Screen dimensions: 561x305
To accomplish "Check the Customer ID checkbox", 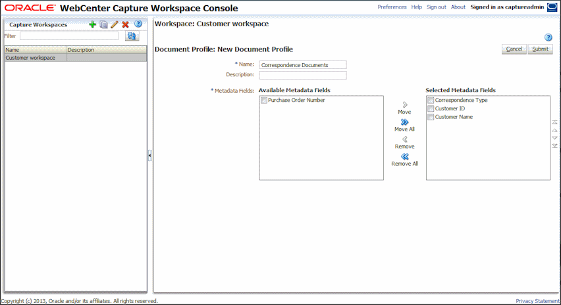I will tap(431, 108).
